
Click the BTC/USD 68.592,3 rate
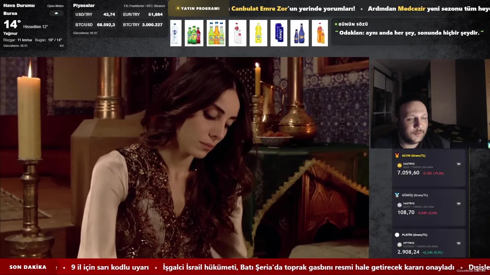pyautogui.click(x=95, y=25)
